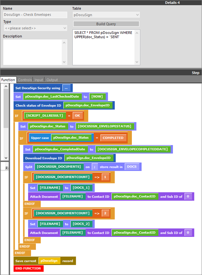Select the Set DocuSign Security using block
The width and height of the screenshot is (202, 275).
click(x=43, y=88)
